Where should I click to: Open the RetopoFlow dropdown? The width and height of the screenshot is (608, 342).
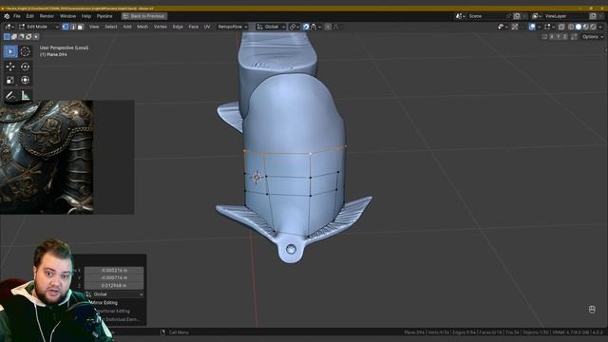[232, 27]
